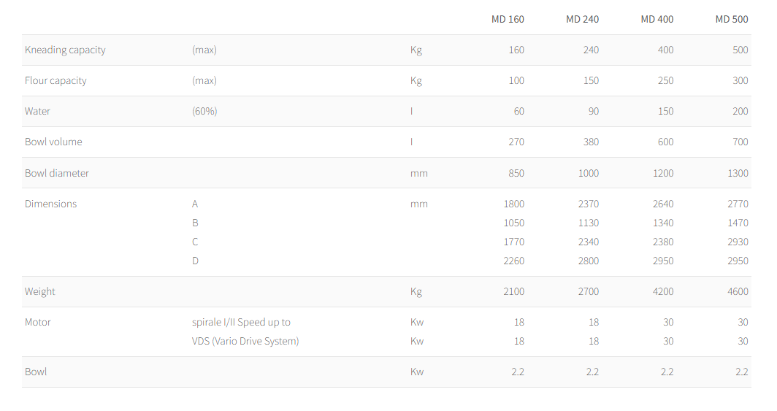The height and width of the screenshot is (411, 777).
Task: Select the MD 500 weight value 4600
Action: tap(738, 291)
